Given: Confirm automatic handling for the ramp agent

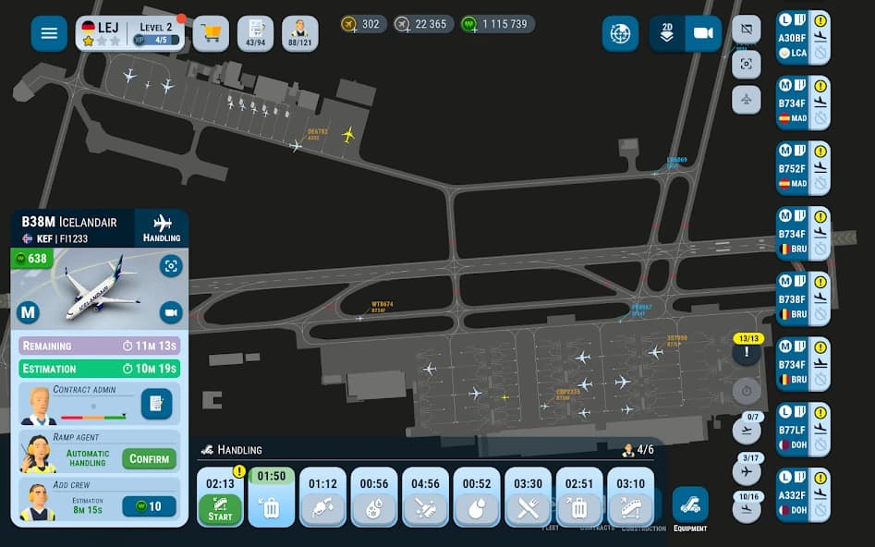Looking at the screenshot, I should pos(148,459).
